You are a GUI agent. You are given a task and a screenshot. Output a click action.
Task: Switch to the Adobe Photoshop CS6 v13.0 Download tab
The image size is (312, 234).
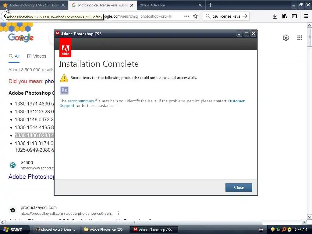34,5
